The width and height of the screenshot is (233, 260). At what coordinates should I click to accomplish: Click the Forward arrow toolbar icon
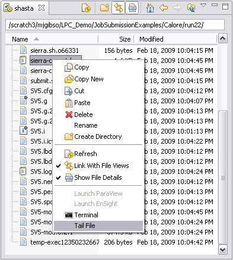(177, 8)
